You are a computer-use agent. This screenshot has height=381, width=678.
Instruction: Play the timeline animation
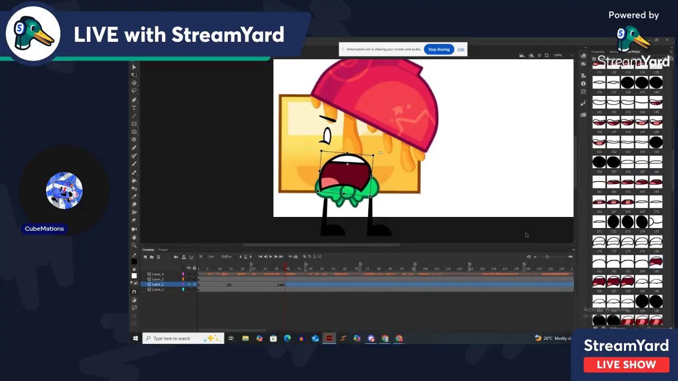[x=271, y=257]
